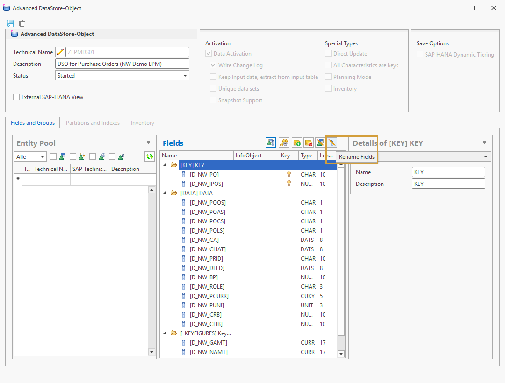
Task: Remove a group via the folder-x icon
Action: (309, 142)
